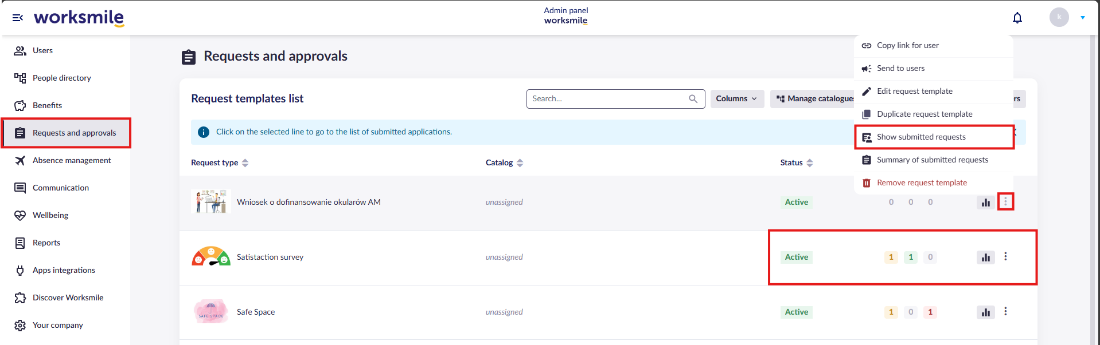1100x345 pixels.
Task: Expand the Columns dropdown
Action: pyautogui.click(x=737, y=99)
